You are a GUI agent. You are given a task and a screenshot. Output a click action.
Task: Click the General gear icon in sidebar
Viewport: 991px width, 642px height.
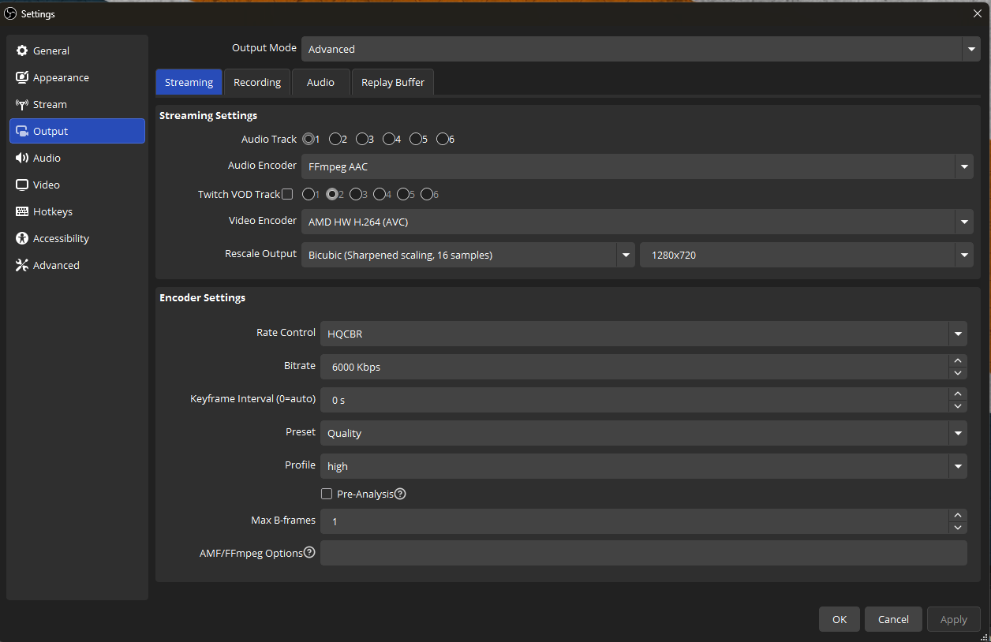(x=22, y=50)
